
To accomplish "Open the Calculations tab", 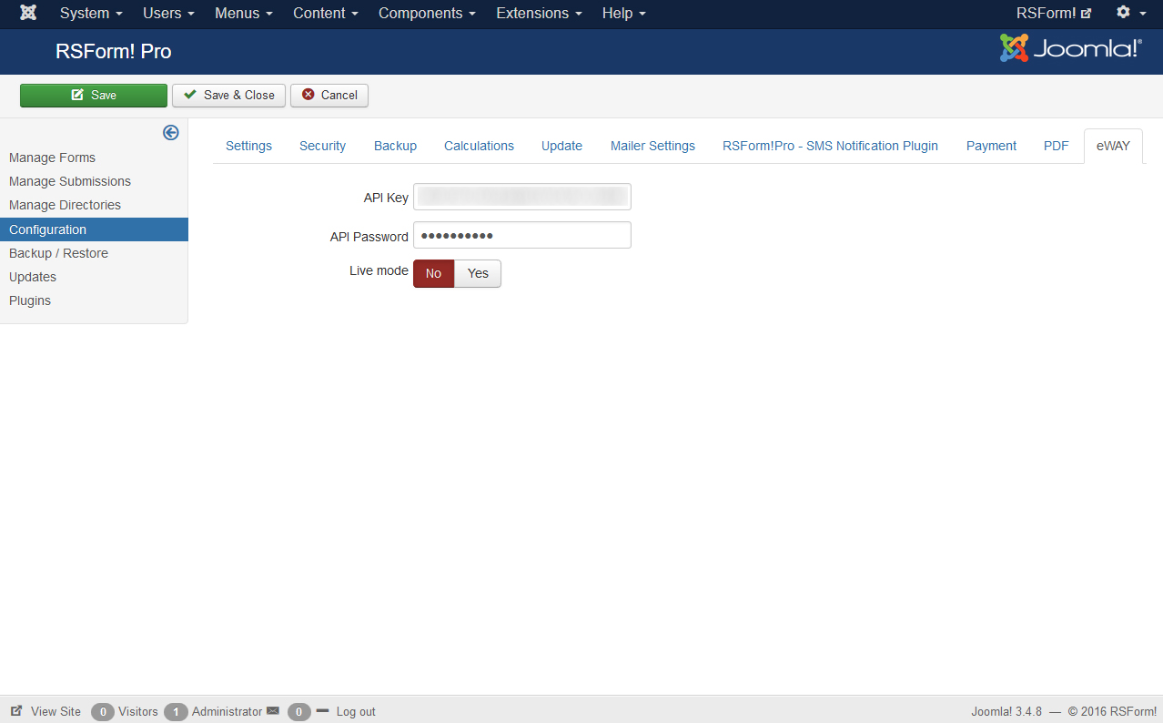I will pos(479,146).
